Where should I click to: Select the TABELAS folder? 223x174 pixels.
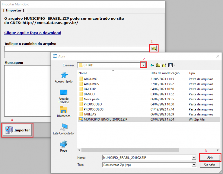pyautogui.click(x=90, y=114)
